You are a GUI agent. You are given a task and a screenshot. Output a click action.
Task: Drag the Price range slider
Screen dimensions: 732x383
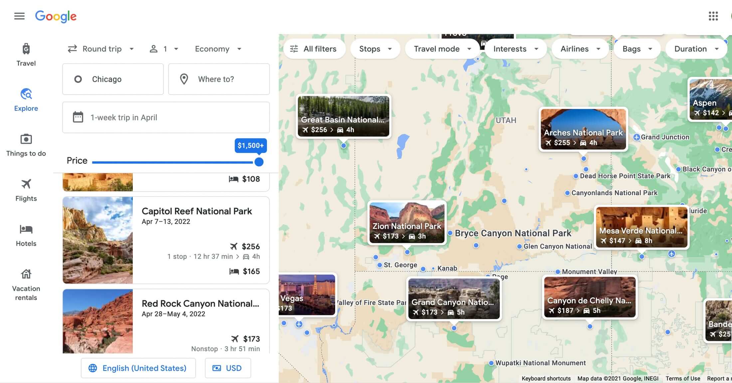(x=259, y=161)
